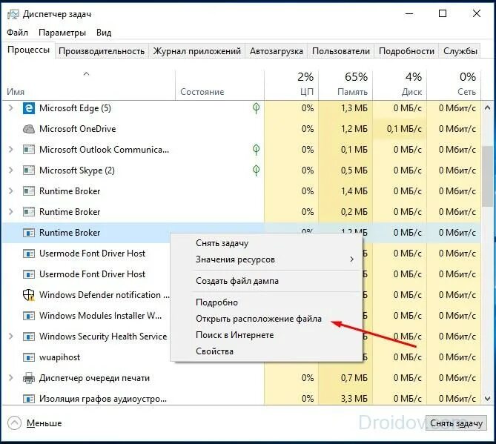Click the Windows Modules Installer Worker icon
The width and height of the screenshot is (496, 444).
coord(29,316)
